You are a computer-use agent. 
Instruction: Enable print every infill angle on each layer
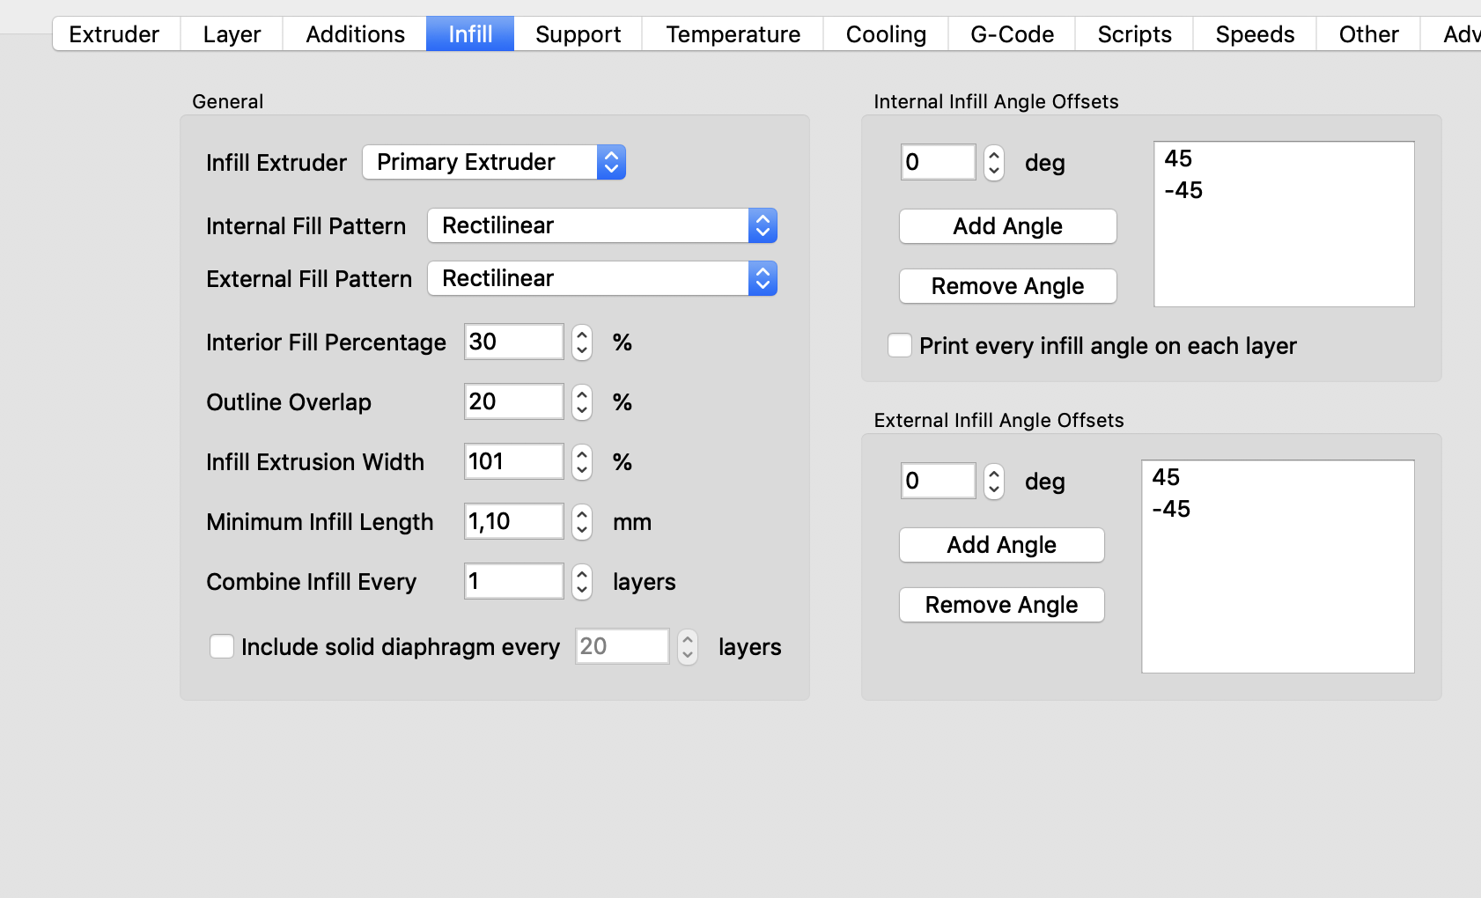900,345
